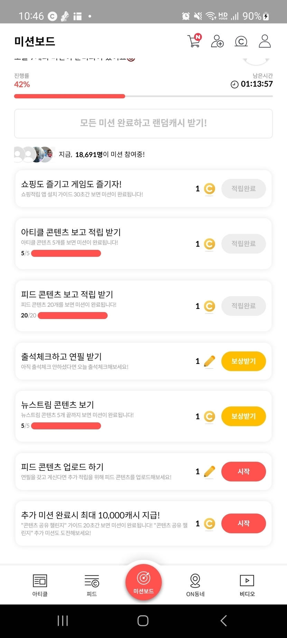Start the 피드 콘텐츠 업로드 mission

[243, 472]
